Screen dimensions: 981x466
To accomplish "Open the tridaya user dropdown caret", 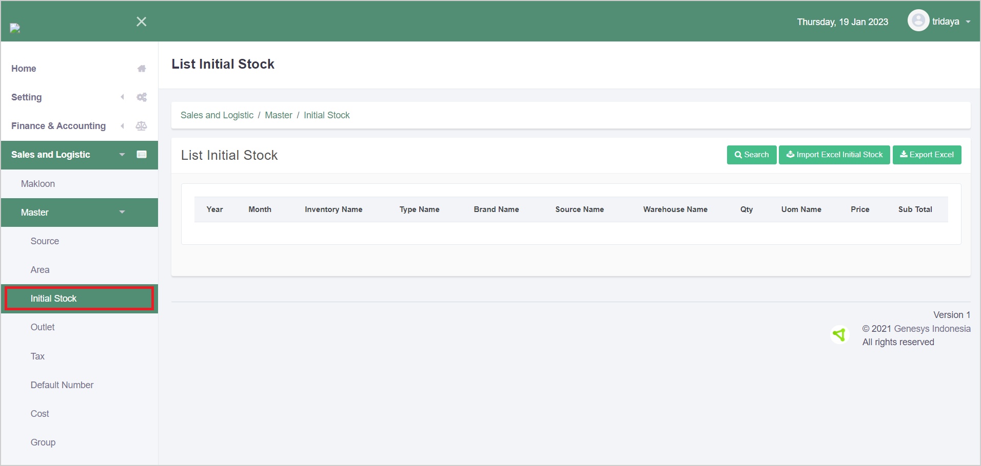I will (968, 22).
